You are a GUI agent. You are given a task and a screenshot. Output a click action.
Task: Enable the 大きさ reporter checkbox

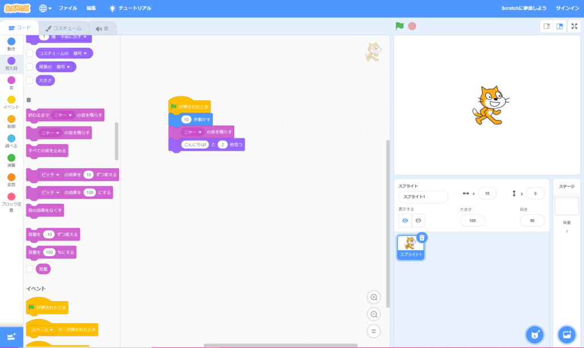(30, 80)
